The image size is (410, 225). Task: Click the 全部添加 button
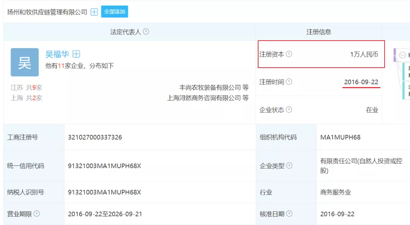click(115, 11)
